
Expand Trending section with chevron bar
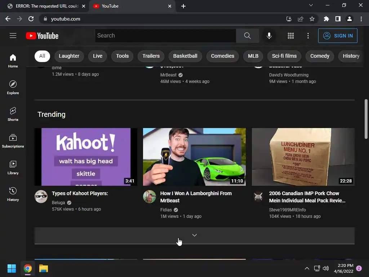[194, 235]
